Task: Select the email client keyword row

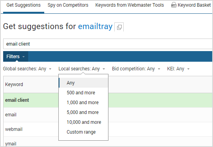Action: click(x=108, y=100)
